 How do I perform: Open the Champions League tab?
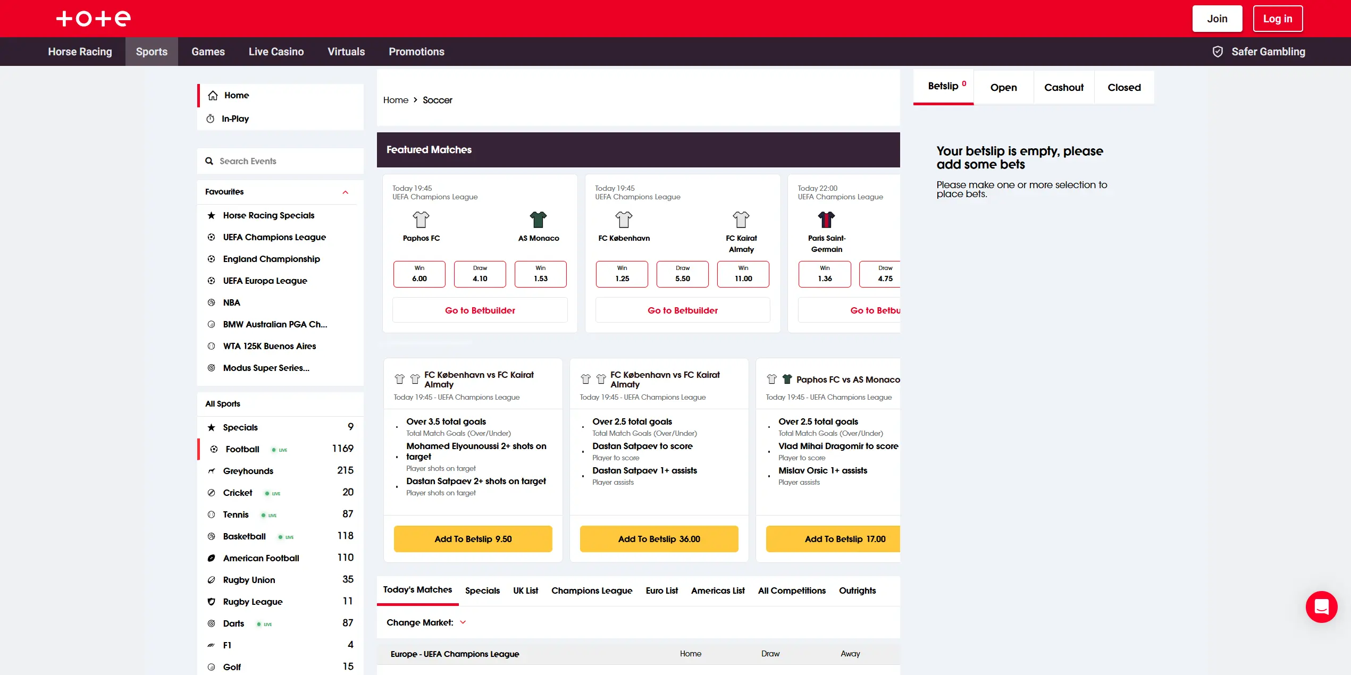pyautogui.click(x=591, y=590)
